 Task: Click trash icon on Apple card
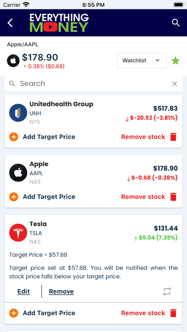[x=173, y=197]
